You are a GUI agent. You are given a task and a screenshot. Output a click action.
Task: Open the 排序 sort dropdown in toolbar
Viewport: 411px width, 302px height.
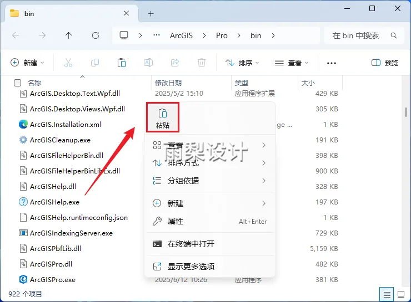[242, 63]
